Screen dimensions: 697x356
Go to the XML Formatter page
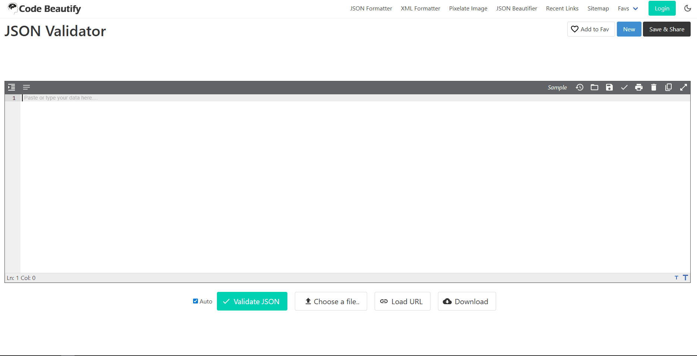(420, 8)
